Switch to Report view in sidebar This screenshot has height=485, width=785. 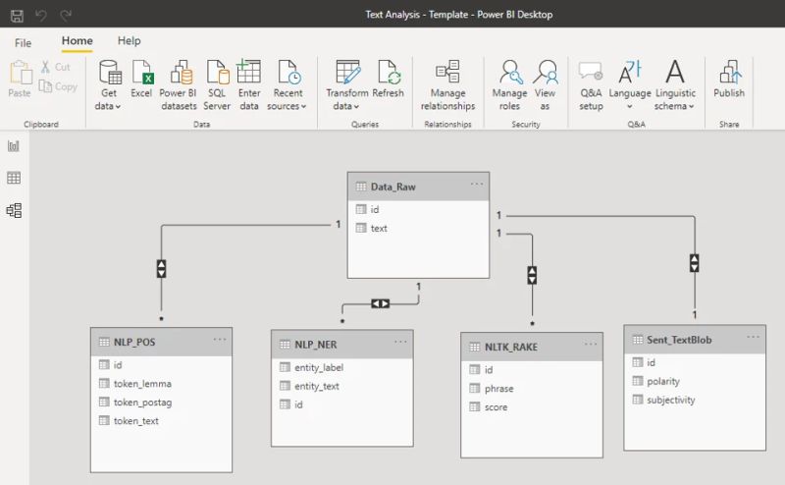[14, 146]
